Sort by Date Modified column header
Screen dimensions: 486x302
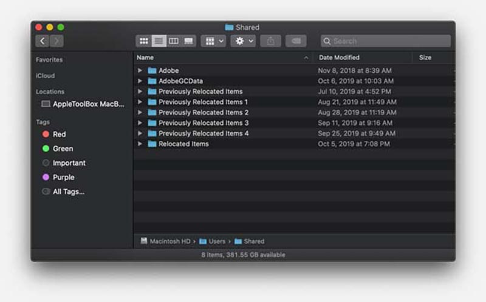pos(339,58)
